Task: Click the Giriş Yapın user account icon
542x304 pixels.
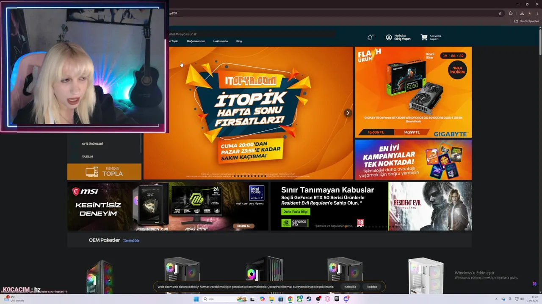Action: tap(389, 38)
